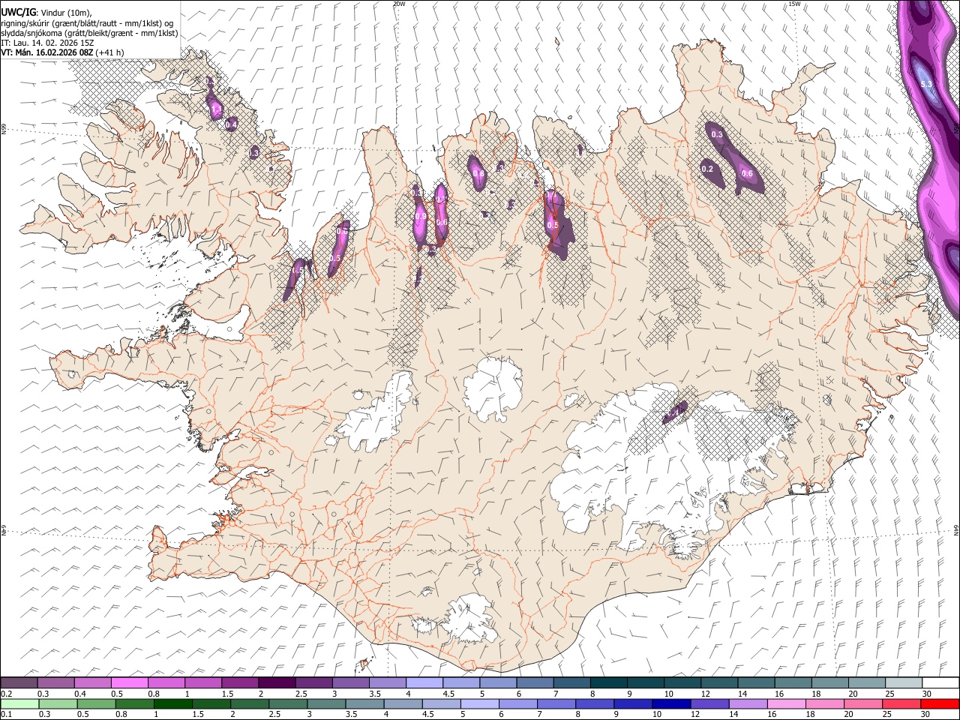The image size is (960, 720).
Task: Click the 0.2 precipitation value in northeast Iceland
Action: [x=707, y=169]
